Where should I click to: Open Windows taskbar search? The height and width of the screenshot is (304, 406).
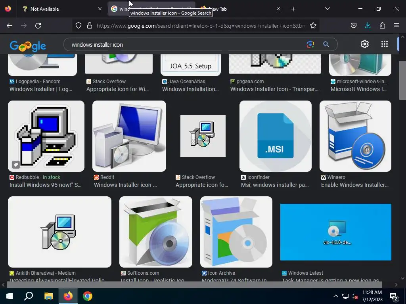29,296
